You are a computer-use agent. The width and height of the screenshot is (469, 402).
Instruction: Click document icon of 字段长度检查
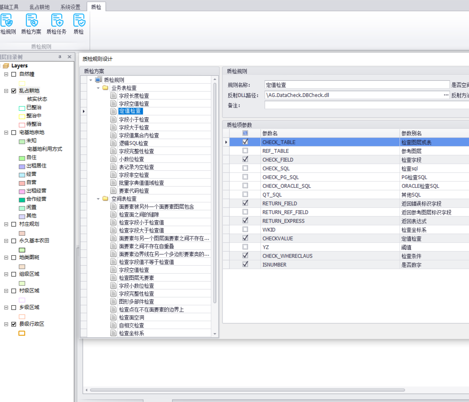click(113, 95)
